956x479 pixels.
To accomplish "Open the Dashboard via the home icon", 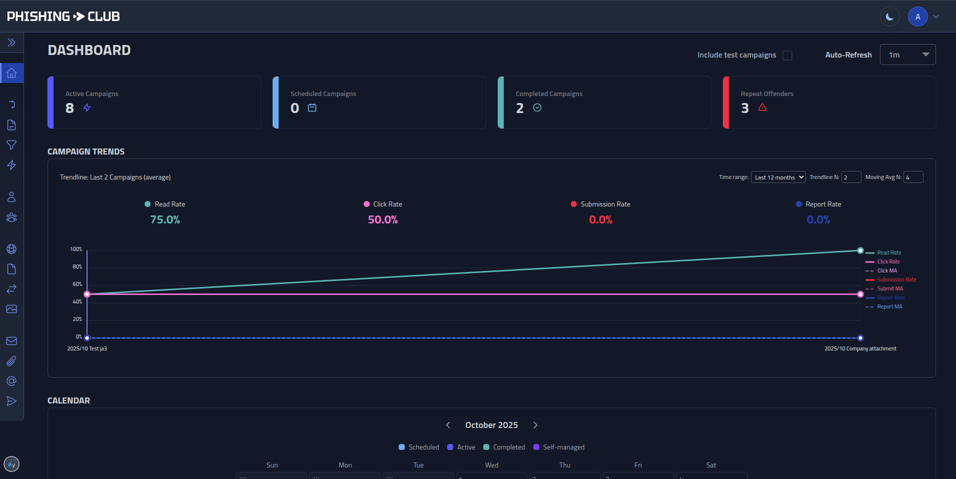I will click(12, 72).
